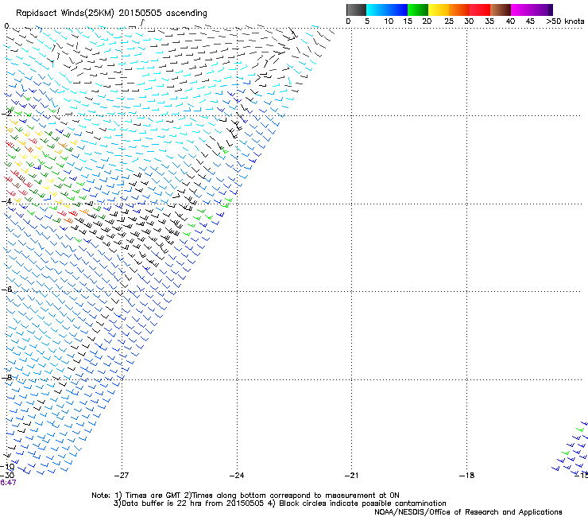Choose the brown 35-40 knots legend segment
The height and width of the screenshot is (517, 588).
coord(501,10)
